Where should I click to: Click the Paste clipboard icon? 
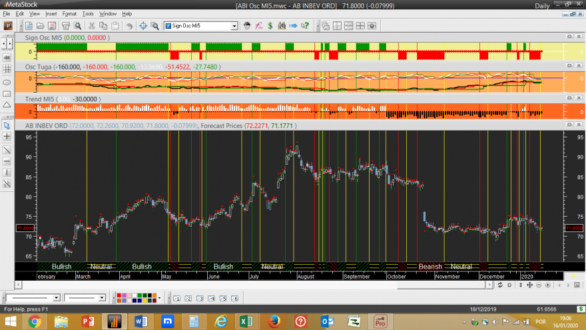tap(115, 26)
